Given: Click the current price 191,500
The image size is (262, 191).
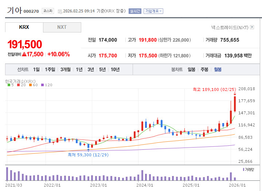Looking at the screenshot, I should tap(25, 44).
